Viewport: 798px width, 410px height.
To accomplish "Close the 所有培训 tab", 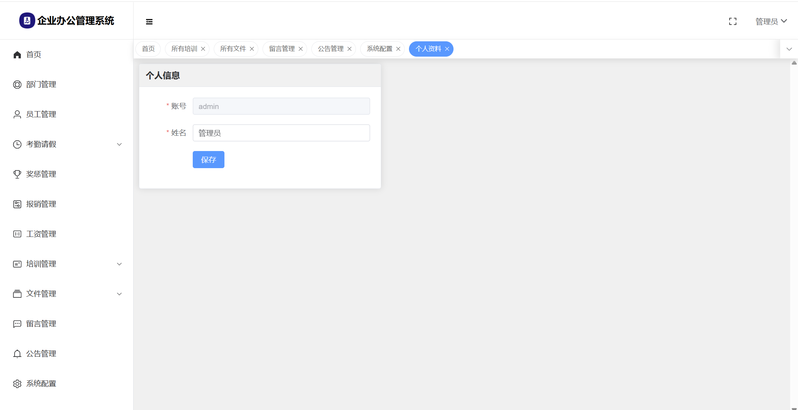I will coord(203,49).
